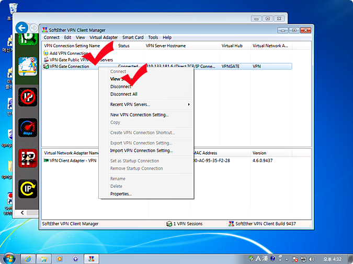This screenshot has height=264, width=353.
Task: Click the VPN Gate Public VPN Relay Servers icon
Action: tap(46, 60)
